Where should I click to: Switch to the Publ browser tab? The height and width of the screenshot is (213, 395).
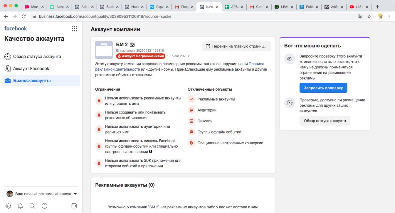(310, 7)
